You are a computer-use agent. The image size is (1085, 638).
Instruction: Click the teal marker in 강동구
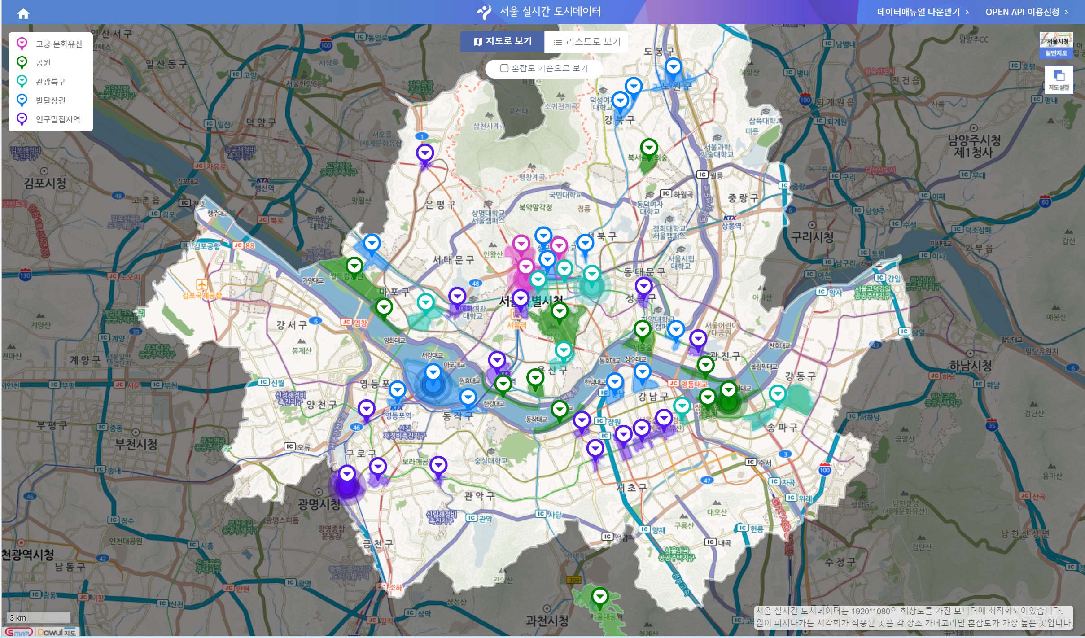tap(777, 394)
